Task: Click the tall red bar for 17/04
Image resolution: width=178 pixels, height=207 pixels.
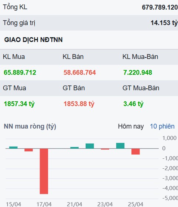Action: point(44,171)
